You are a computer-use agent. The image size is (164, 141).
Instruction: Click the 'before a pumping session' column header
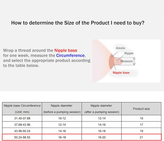pos(62,109)
